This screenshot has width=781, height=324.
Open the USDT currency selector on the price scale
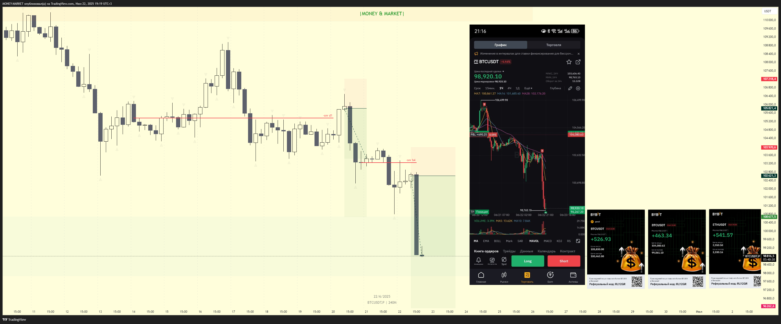click(x=769, y=11)
